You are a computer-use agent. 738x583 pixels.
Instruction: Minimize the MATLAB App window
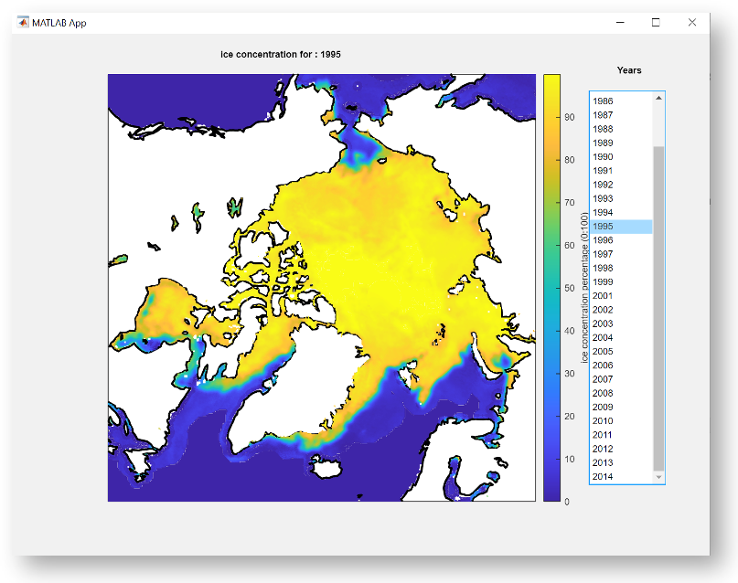(x=620, y=22)
